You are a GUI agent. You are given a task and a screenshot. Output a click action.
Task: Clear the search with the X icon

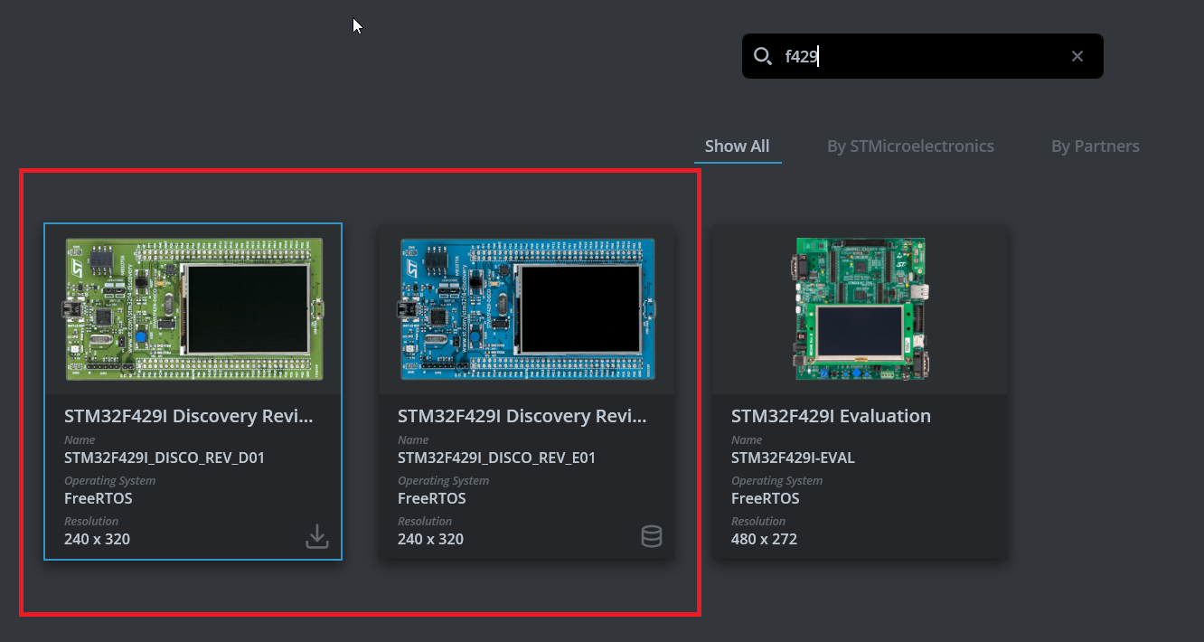point(1077,55)
